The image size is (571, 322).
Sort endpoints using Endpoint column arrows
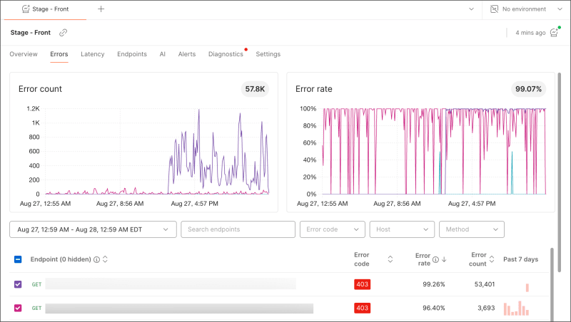pos(105,259)
